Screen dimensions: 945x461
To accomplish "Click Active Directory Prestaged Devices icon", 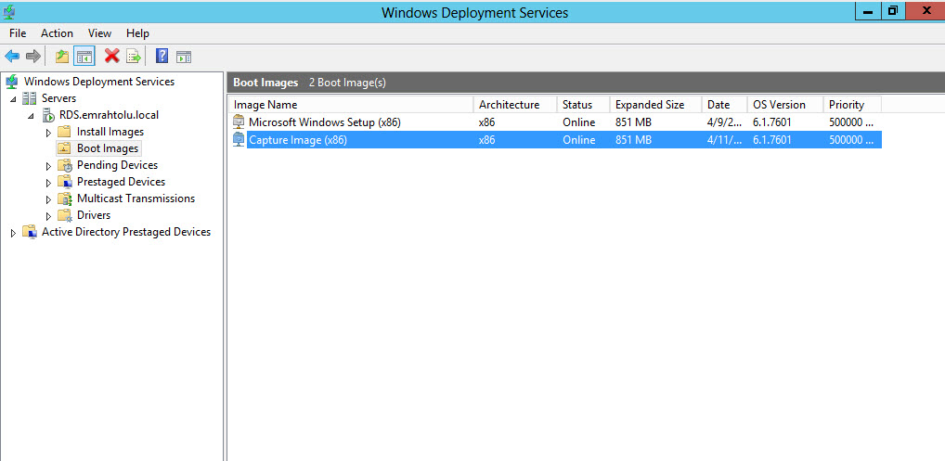I will [x=30, y=232].
